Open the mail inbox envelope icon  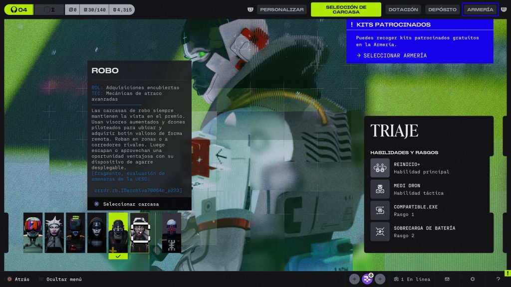(447, 279)
